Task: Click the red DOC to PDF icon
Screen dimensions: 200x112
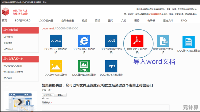Action: point(137,41)
